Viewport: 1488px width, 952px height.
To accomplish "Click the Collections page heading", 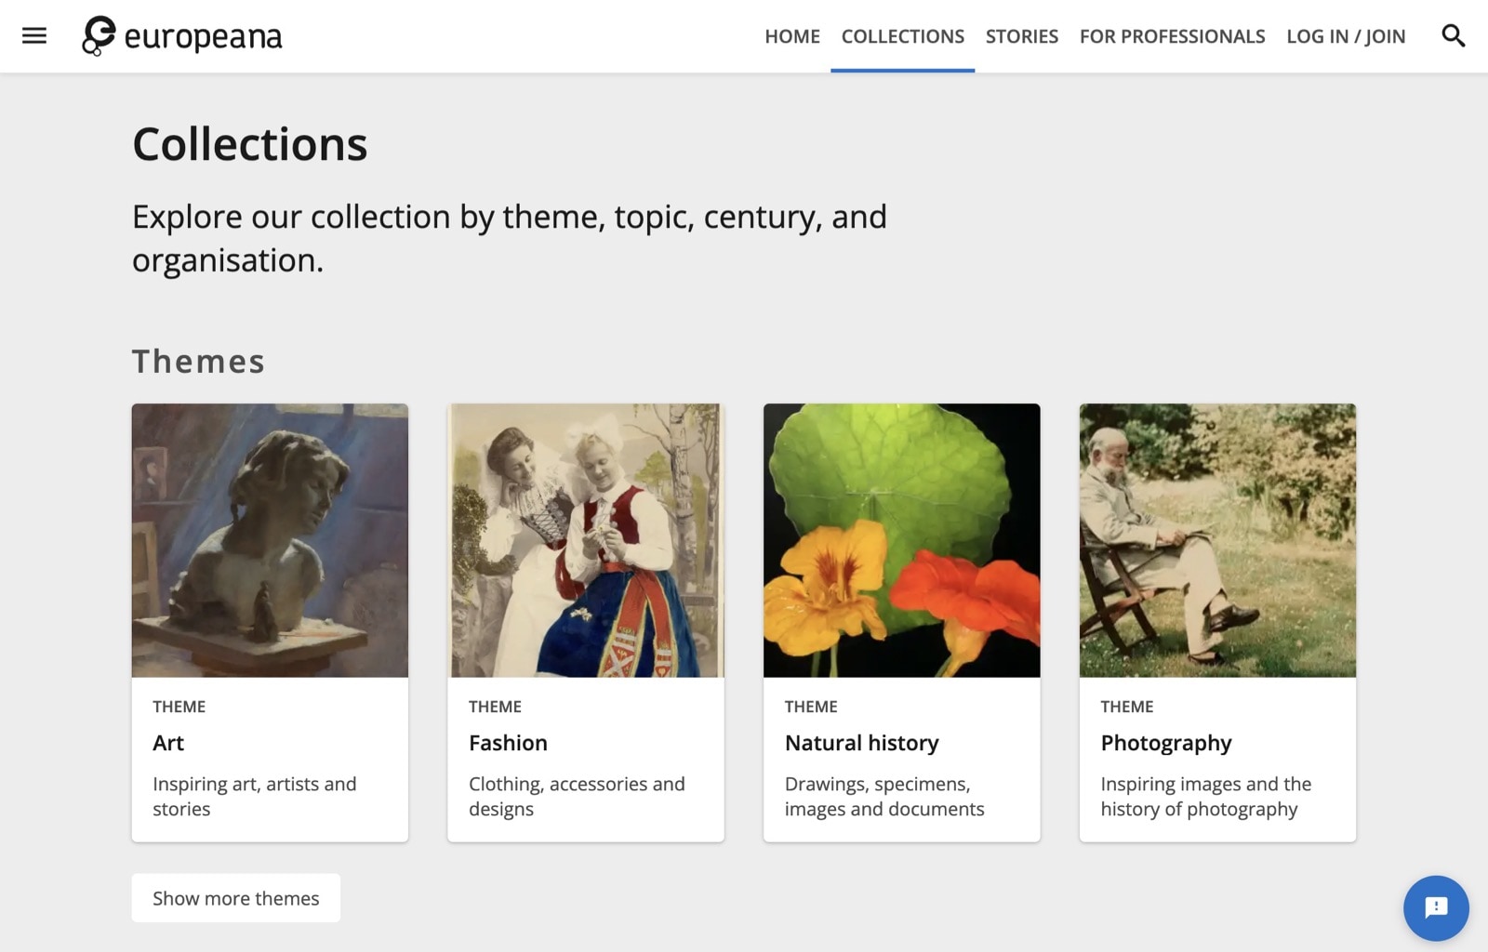I will pos(249,144).
